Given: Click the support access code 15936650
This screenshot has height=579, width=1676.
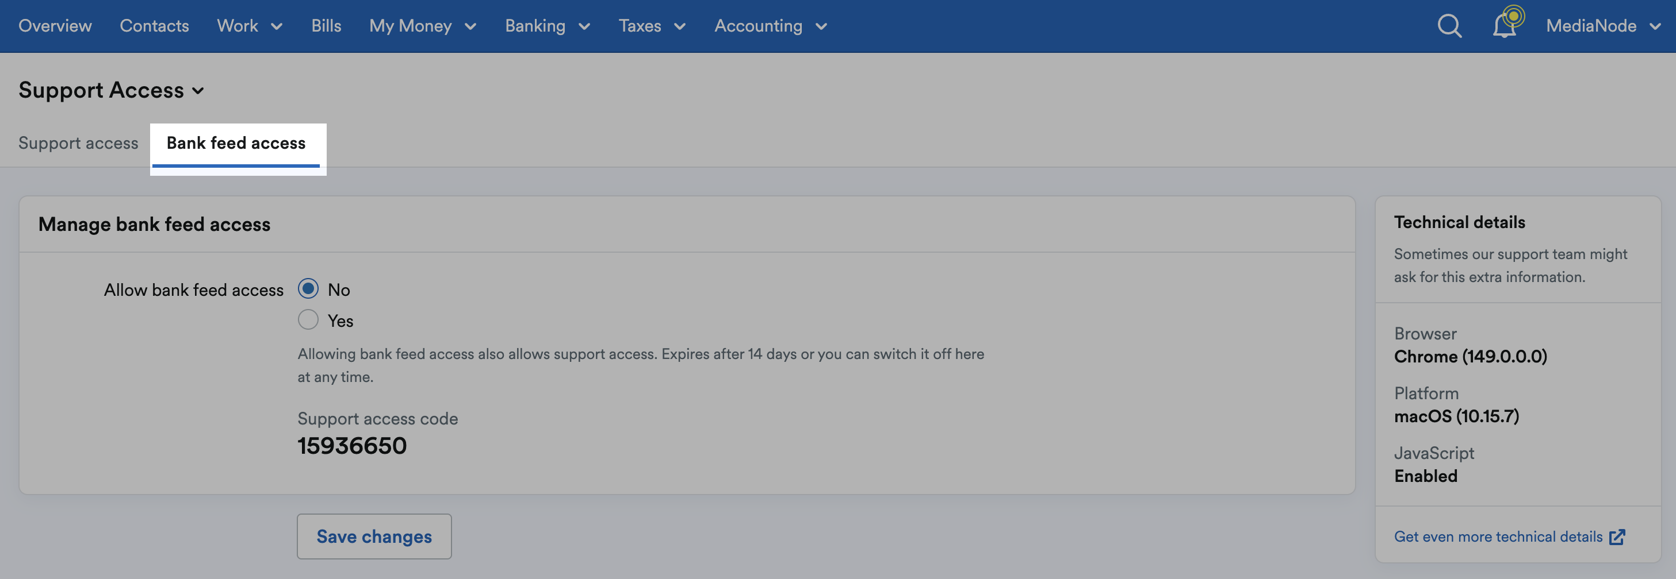Looking at the screenshot, I should click(352, 446).
